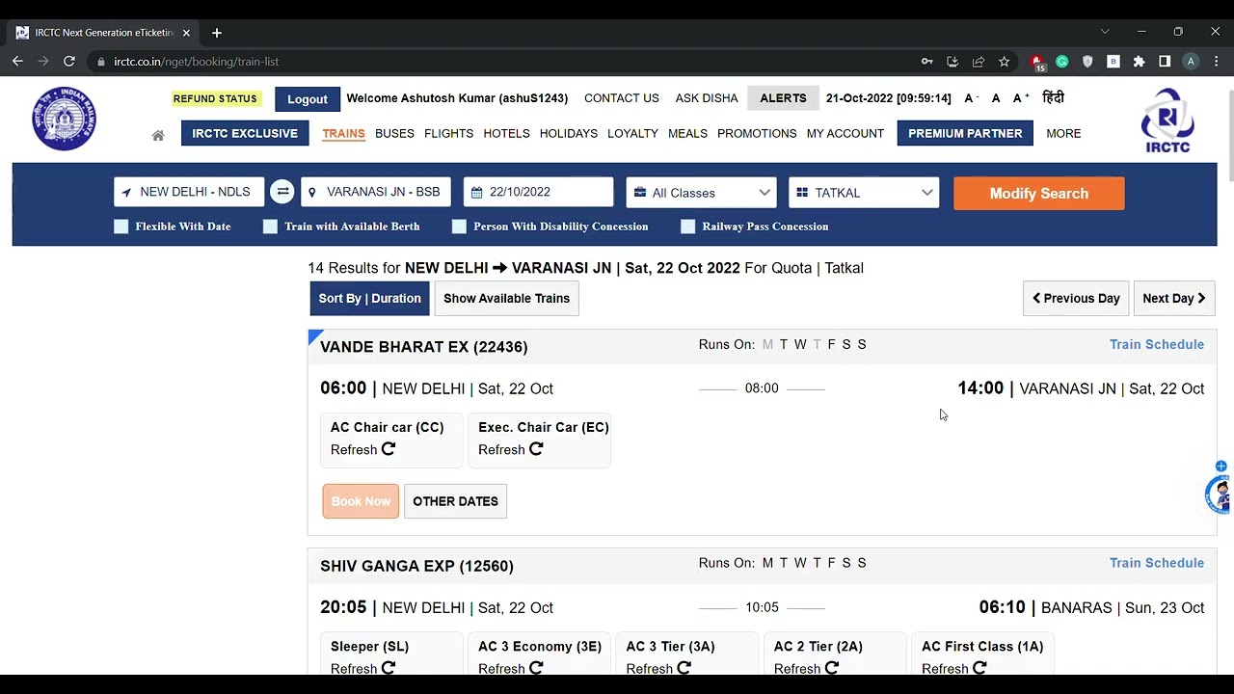Image resolution: width=1234 pixels, height=694 pixels.
Task: Click the browser address bar URL
Action: pos(197,62)
